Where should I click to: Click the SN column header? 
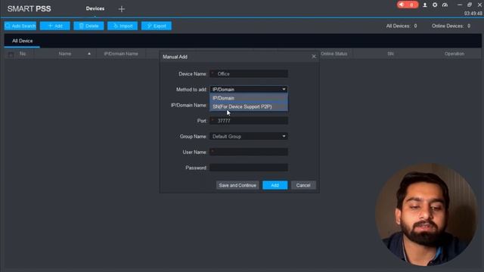(390, 54)
